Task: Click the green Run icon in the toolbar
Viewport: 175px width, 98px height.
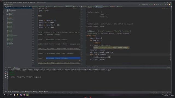Action: 150,5
